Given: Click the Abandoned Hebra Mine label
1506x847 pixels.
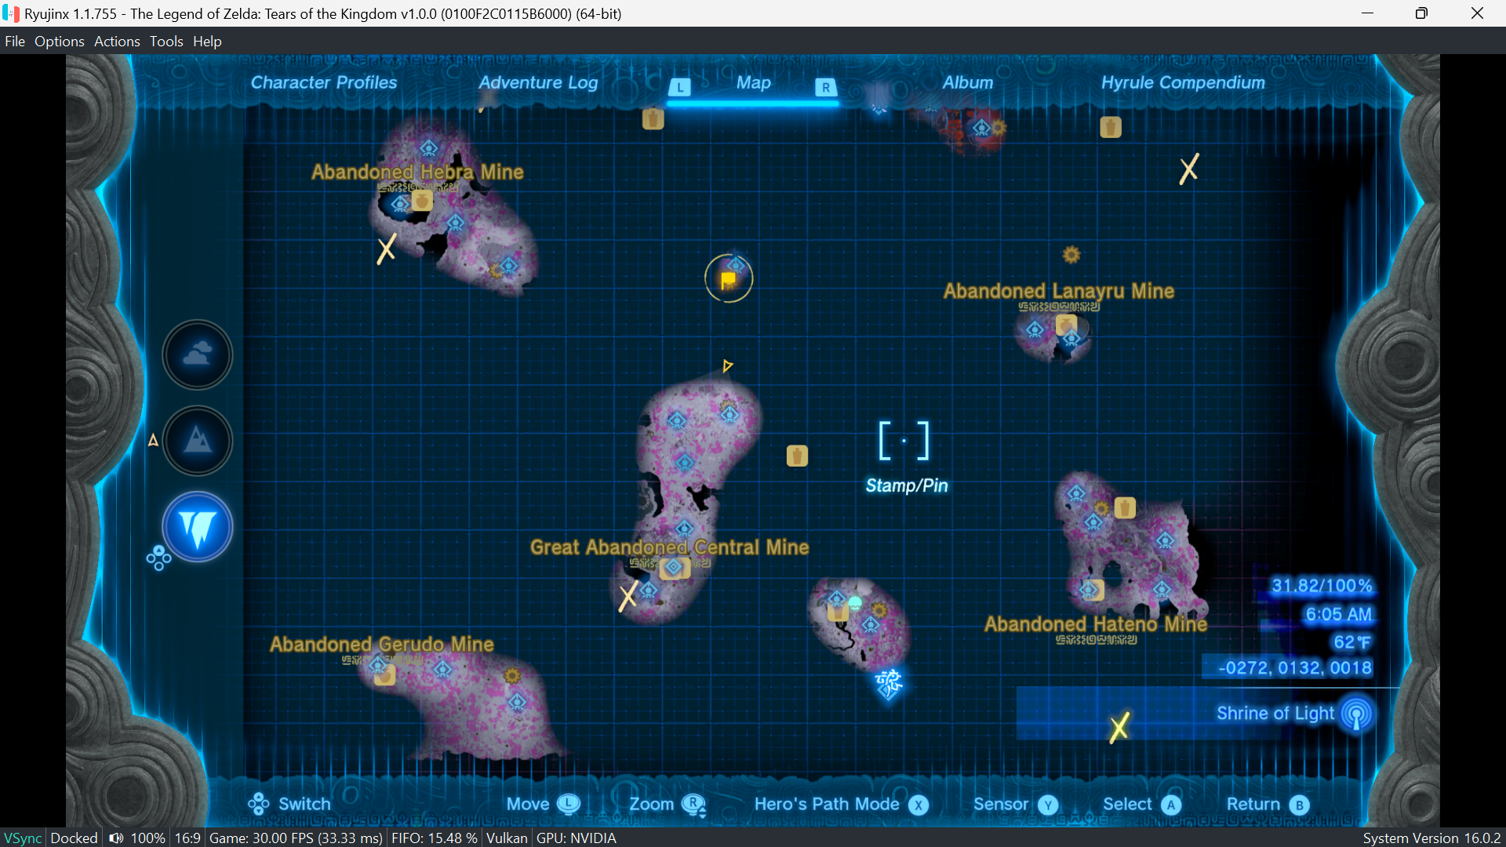Looking at the screenshot, I should pyautogui.click(x=417, y=172).
